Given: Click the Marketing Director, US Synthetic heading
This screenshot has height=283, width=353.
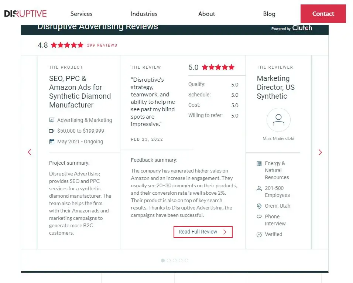Looking at the screenshot, I should [x=276, y=87].
